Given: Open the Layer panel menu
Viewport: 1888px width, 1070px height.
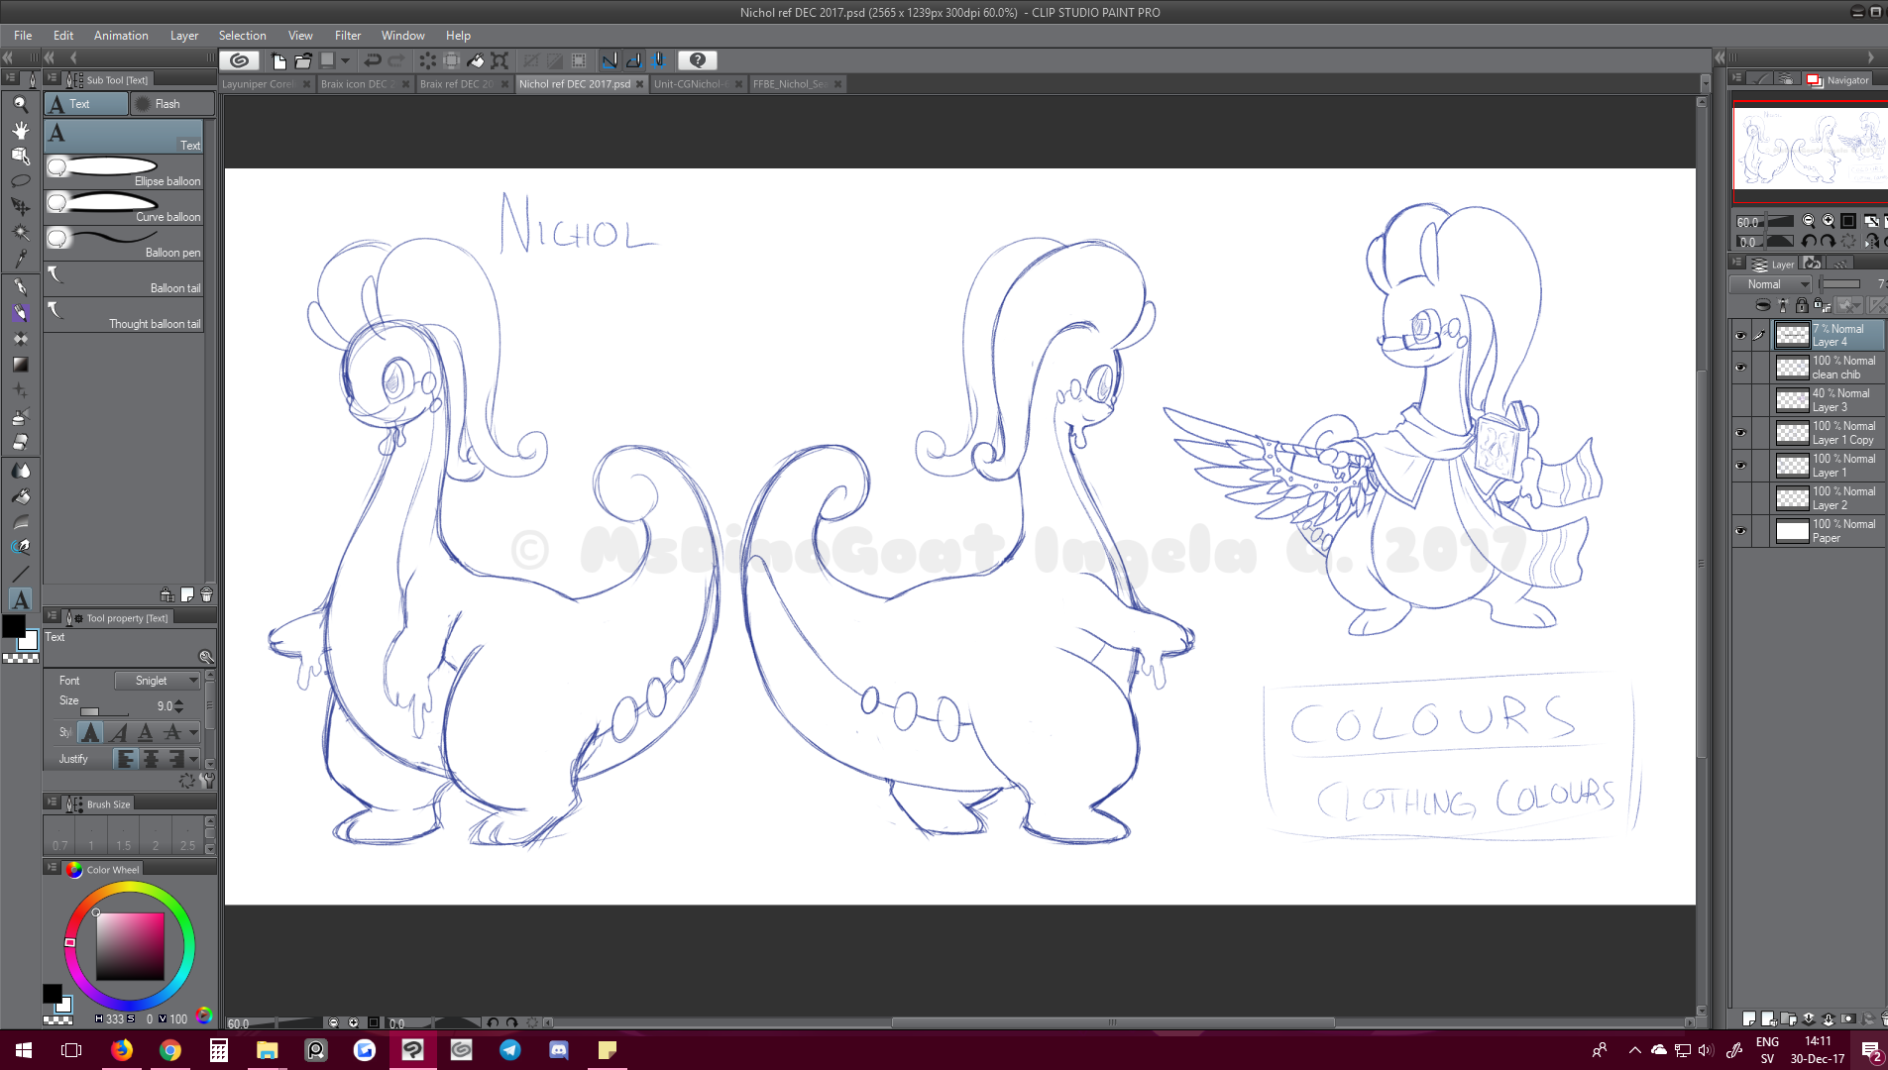Looking at the screenshot, I should click(1736, 264).
